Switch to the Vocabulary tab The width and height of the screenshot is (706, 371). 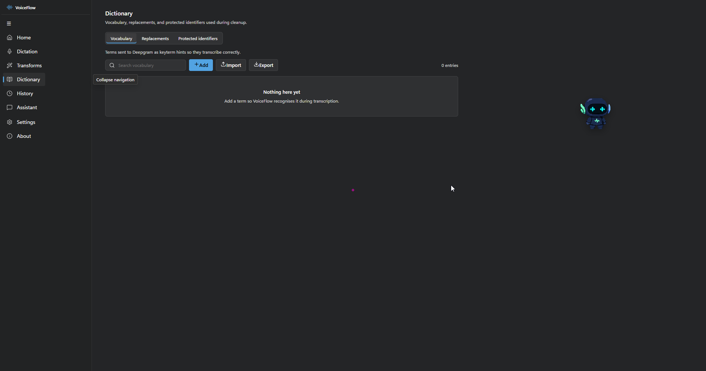coord(121,39)
